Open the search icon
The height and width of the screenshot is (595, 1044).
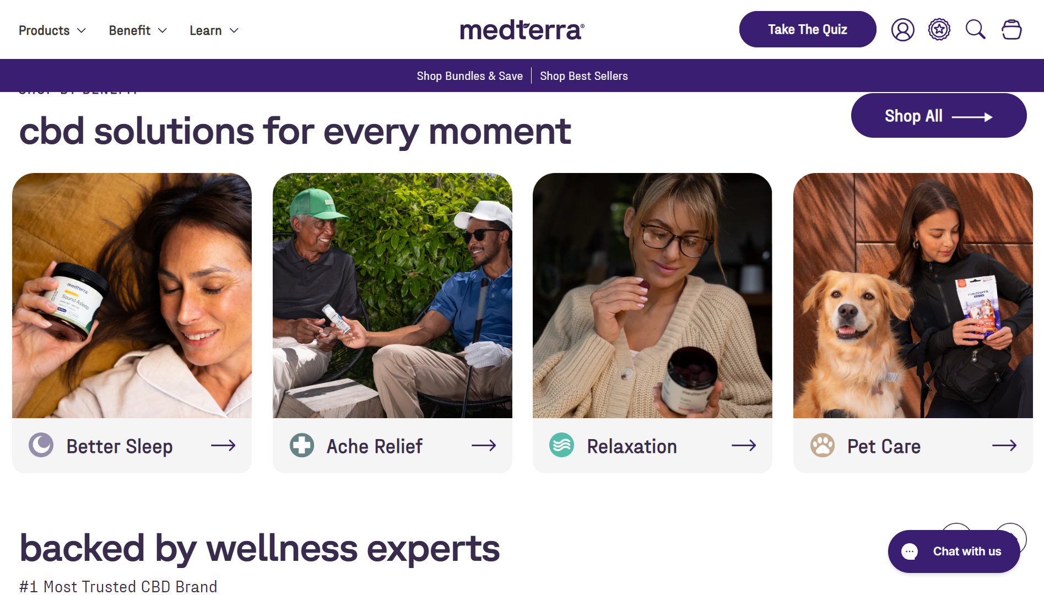975,29
